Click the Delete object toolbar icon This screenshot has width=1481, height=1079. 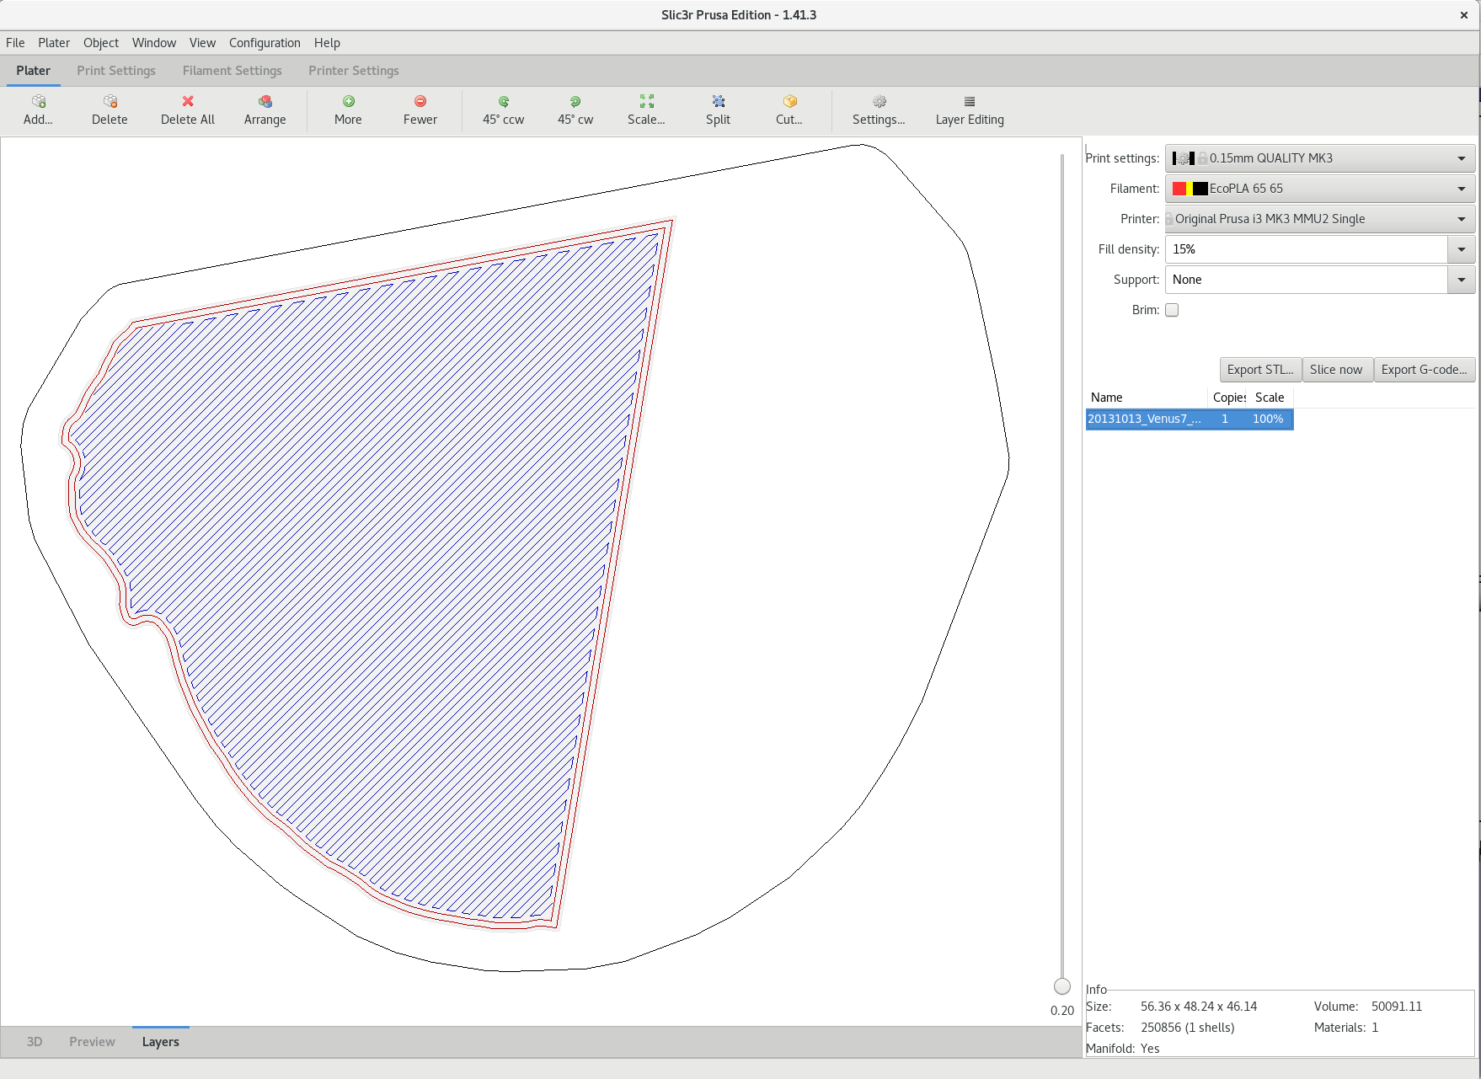tap(110, 101)
